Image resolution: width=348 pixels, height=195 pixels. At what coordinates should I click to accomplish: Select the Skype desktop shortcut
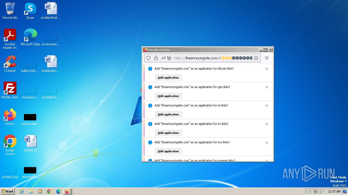[30, 11]
